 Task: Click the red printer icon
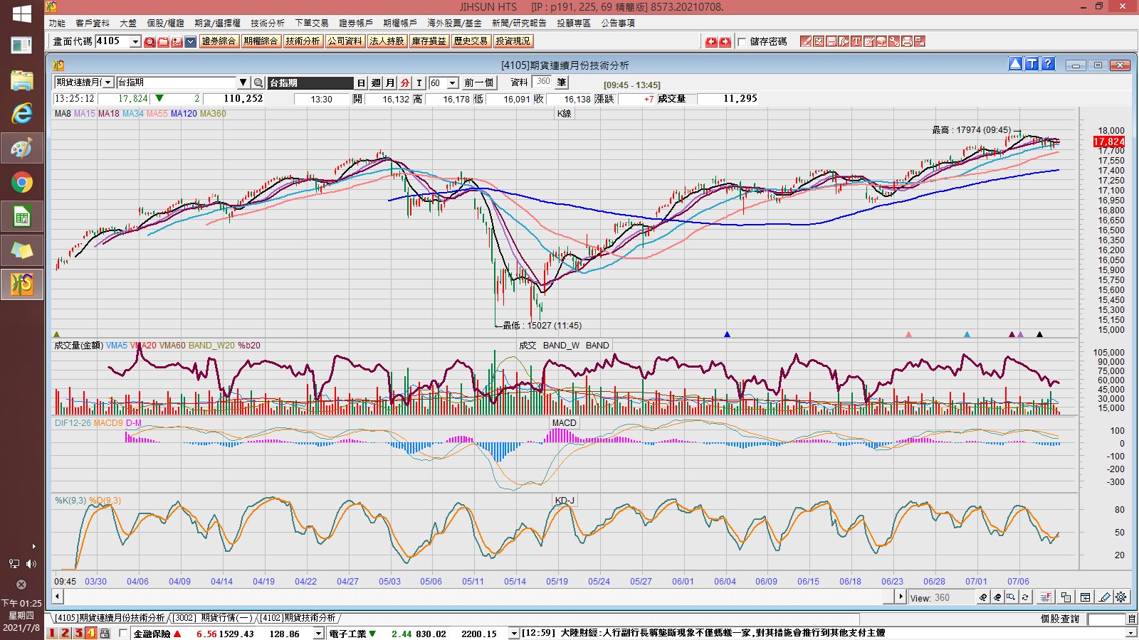(907, 41)
